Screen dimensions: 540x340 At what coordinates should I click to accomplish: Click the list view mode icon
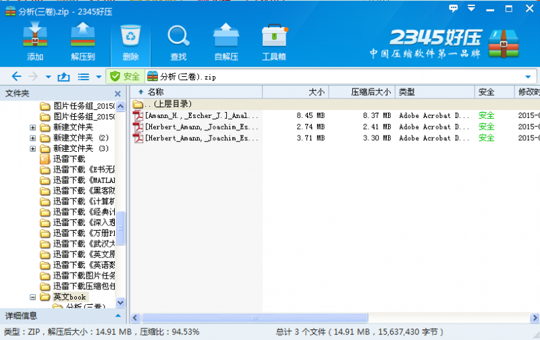coord(83,77)
